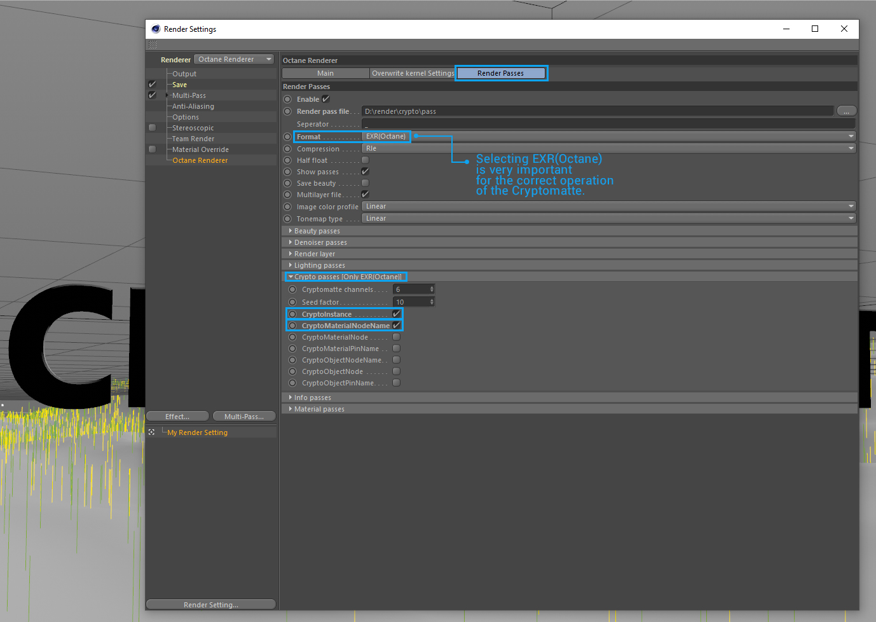Switch to the Main tab
876x622 pixels.
(x=325, y=73)
